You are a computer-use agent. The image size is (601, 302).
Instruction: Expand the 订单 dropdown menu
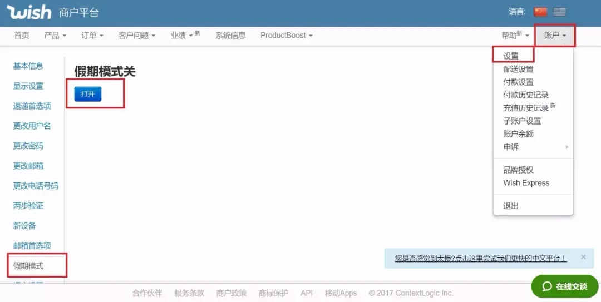92,35
